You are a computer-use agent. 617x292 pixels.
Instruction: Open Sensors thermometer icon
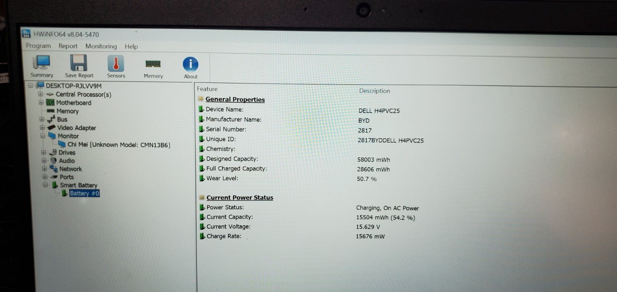116,63
